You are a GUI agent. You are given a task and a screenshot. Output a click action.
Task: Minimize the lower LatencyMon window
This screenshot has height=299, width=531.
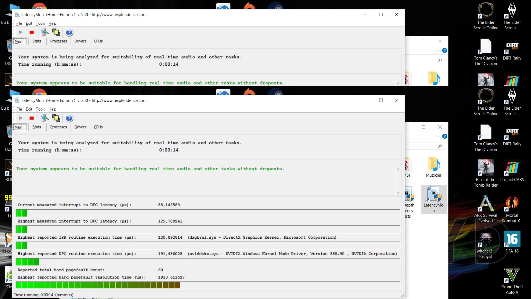(365, 100)
